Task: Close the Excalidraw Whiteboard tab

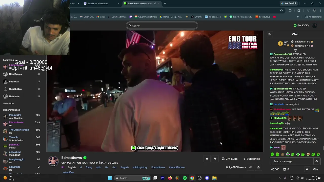Action: pos(119,4)
